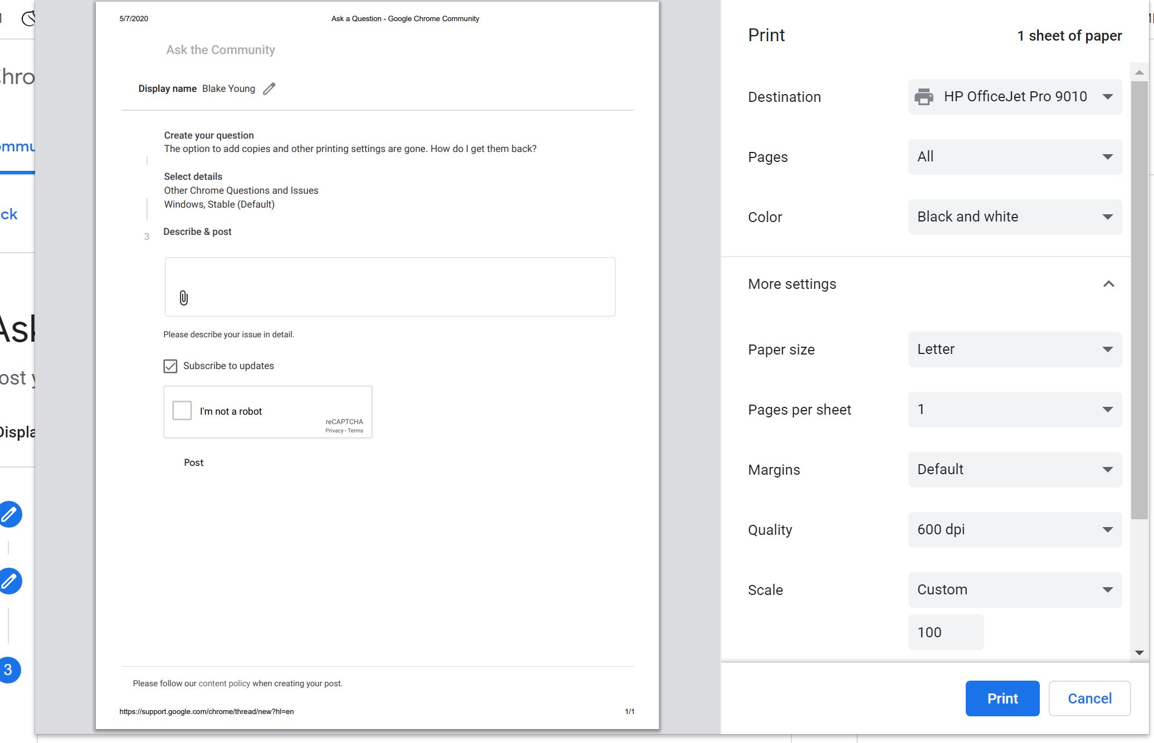Check the I'm not a robot box
Viewport: 1154px width, 743px height.
pyautogui.click(x=182, y=411)
